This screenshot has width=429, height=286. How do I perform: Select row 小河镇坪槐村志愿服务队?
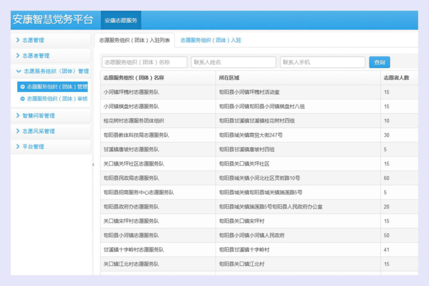click(259, 92)
